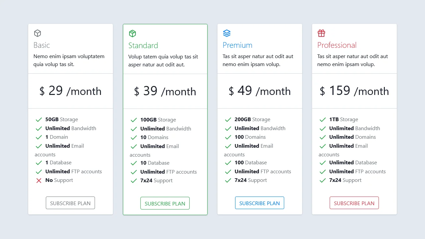Click the checkmark next to 200GB Storage

(x=228, y=119)
